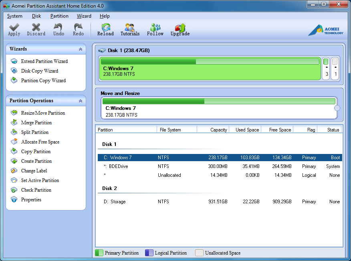Click the Disk Copy Wizard icon
The image size is (351, 261).
[14, 71]
